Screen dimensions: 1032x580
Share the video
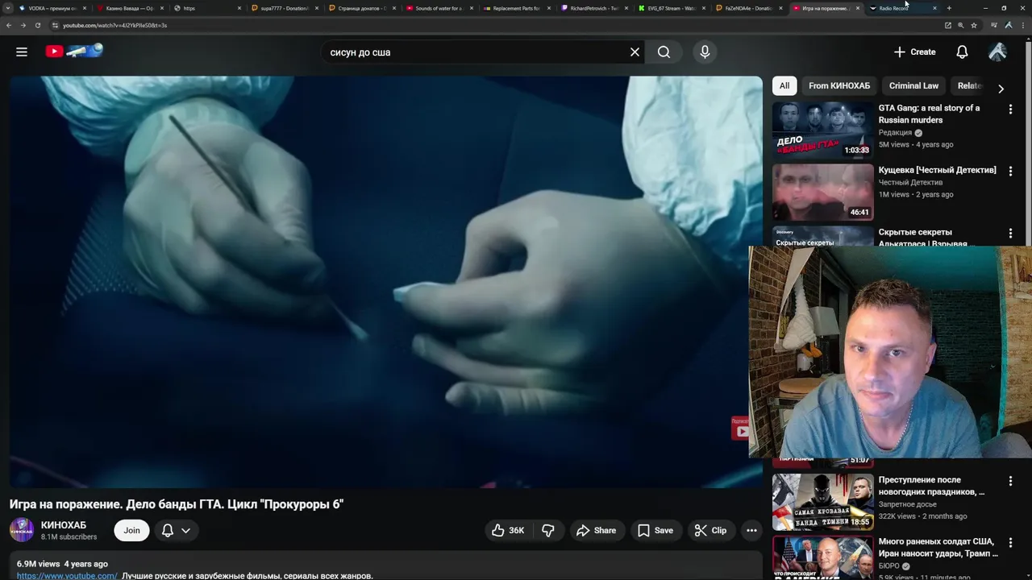point(597,530)
